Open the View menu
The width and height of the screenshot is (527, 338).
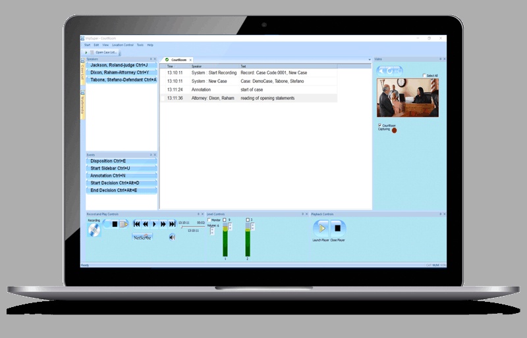(x=105, y=45)
